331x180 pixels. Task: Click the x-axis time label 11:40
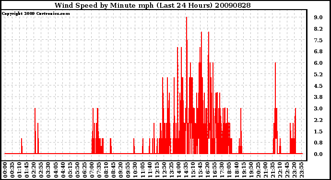click(150, 170)
